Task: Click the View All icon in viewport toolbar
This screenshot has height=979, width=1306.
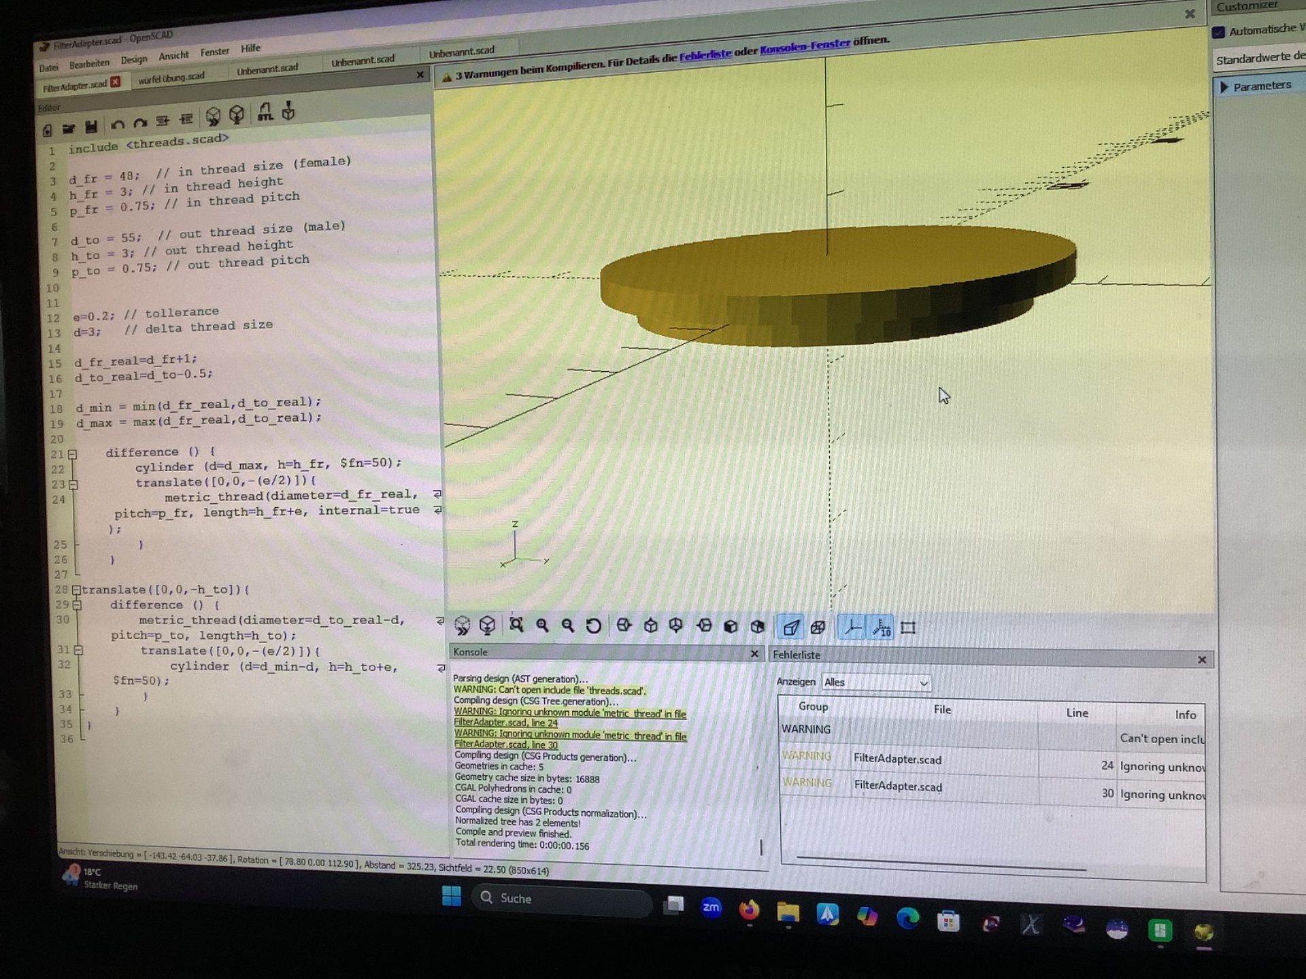Action: click(516, 625)
